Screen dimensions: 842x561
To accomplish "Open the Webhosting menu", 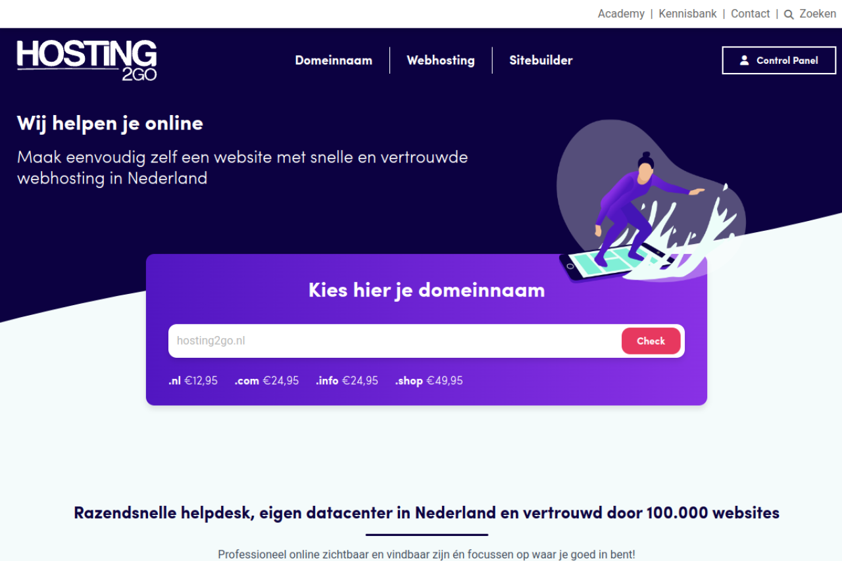I will [x=441, y=60].
